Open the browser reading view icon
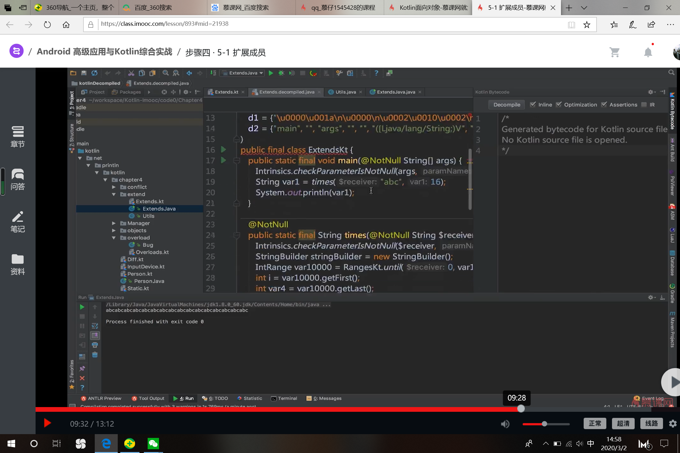 pos(571,25)
